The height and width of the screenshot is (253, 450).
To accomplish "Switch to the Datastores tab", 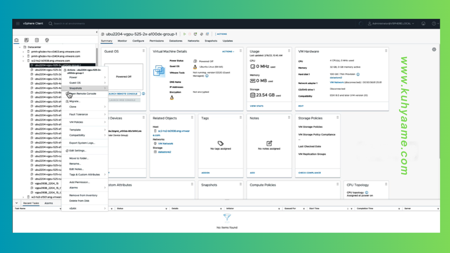I will 175,41.
